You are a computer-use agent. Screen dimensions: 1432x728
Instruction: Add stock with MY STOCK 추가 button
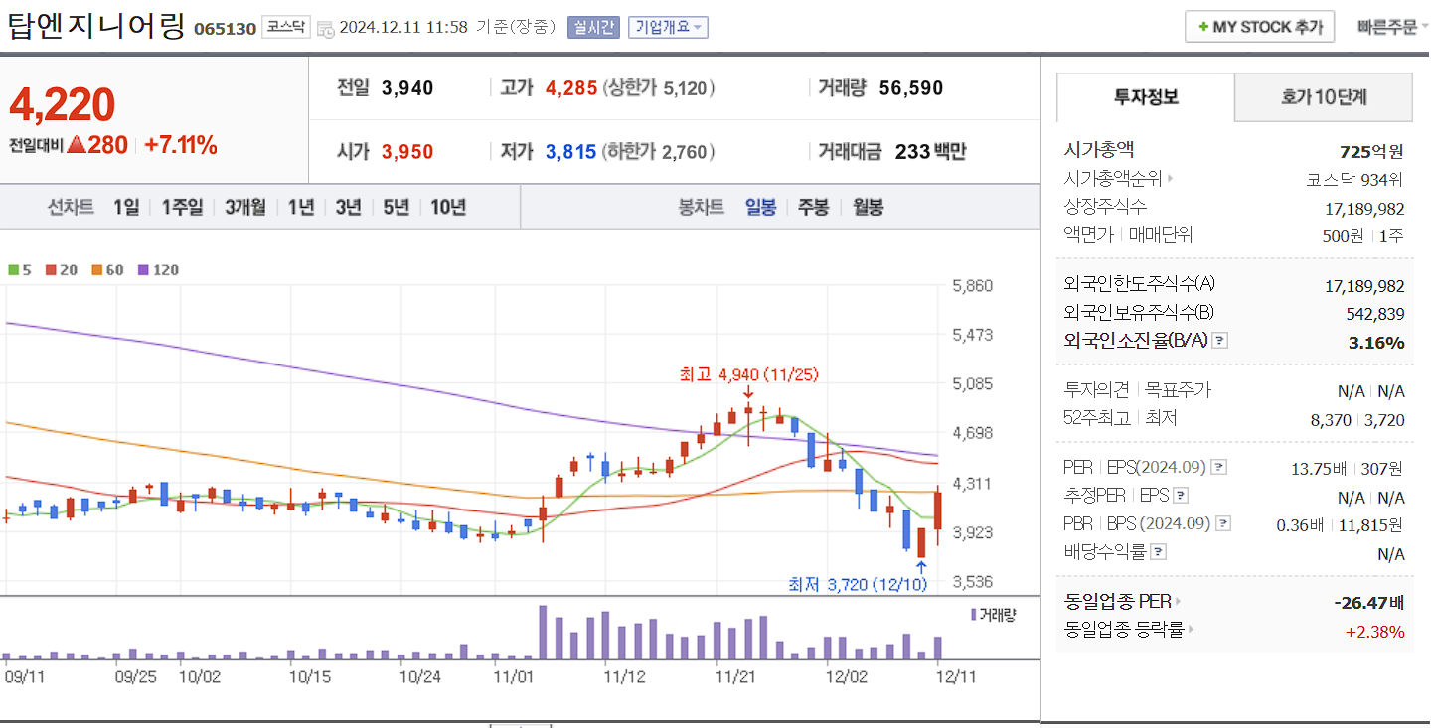point(1259,27)
